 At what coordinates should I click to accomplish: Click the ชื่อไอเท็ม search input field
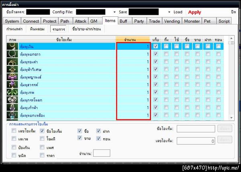coord(196,129)
